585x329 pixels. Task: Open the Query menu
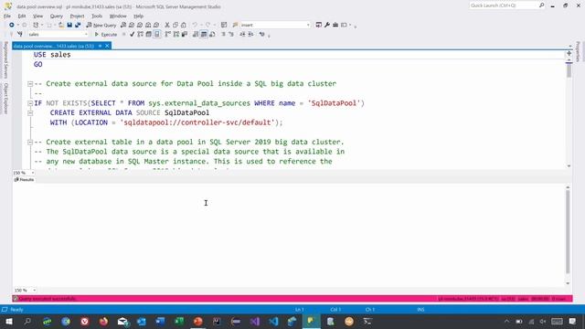pos(57,16)
